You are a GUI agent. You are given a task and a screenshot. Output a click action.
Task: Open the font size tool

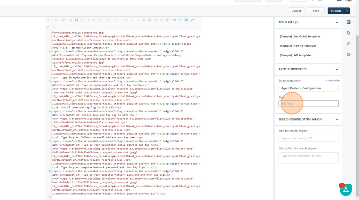pos(64,20)
